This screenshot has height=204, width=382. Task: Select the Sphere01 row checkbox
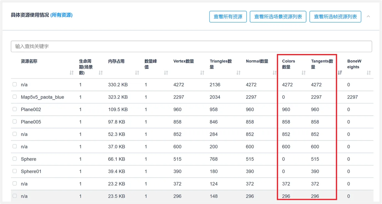pyautogui.click(x=15, y=171)
